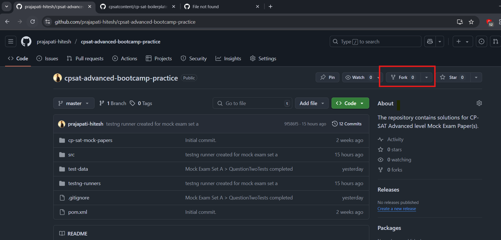Screen dimensions: 501x240
Task: Pin this repository
Action: [328, 77]
